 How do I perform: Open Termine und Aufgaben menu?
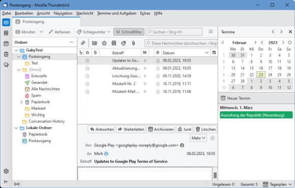(116, 13)
